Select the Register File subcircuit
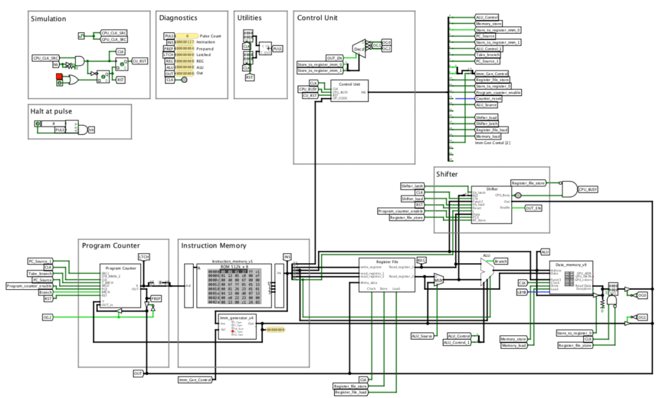The width and height of the screenshot is (656, 398). pyautogui.click(x=387, y=275)
